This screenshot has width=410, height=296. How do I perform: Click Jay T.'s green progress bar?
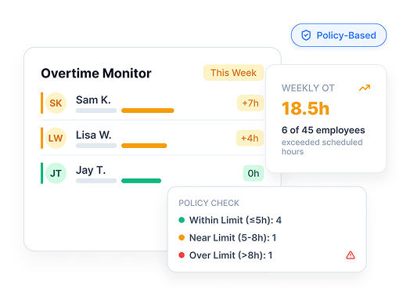click(141, 181)
